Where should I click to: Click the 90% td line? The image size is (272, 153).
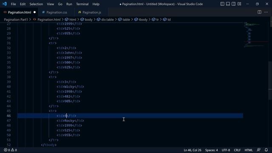tap(68, 101)
